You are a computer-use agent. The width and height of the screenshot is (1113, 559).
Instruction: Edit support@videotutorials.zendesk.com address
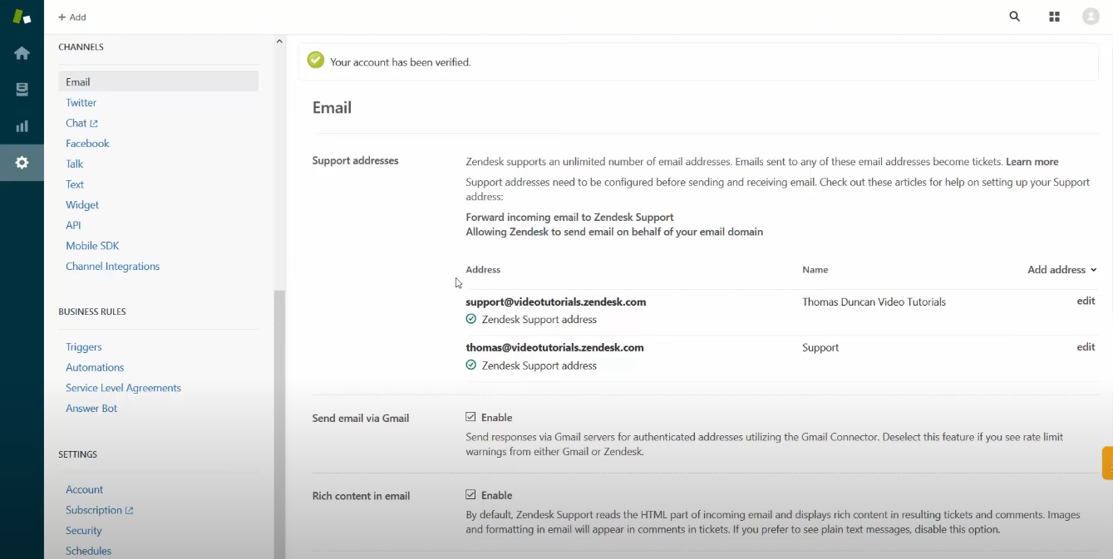pos(1086,301)
